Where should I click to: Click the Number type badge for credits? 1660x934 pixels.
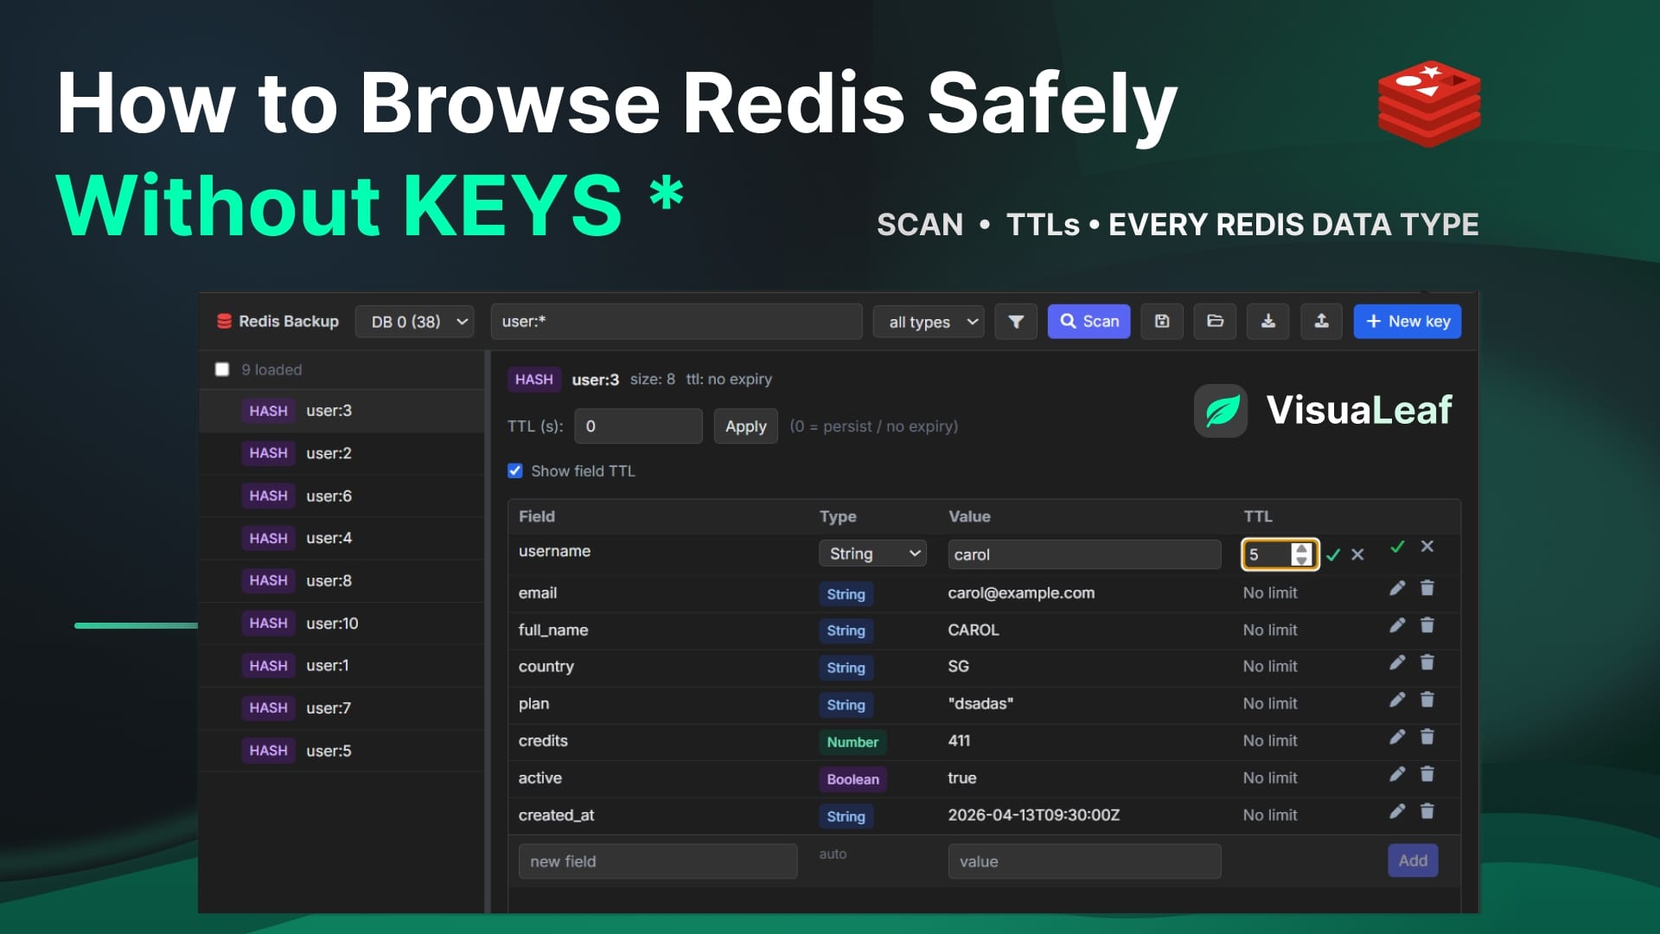[x=852, y=742]
